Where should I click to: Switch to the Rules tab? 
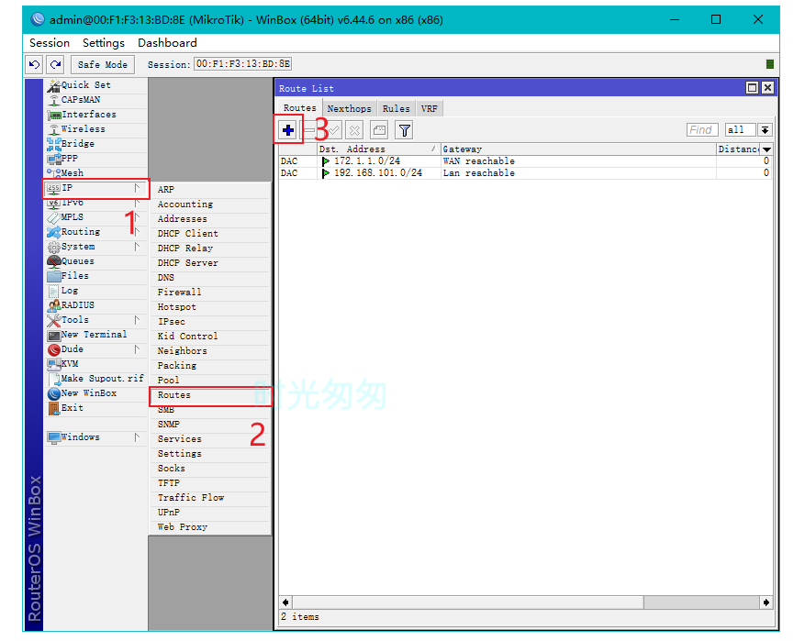click(397, 109)
